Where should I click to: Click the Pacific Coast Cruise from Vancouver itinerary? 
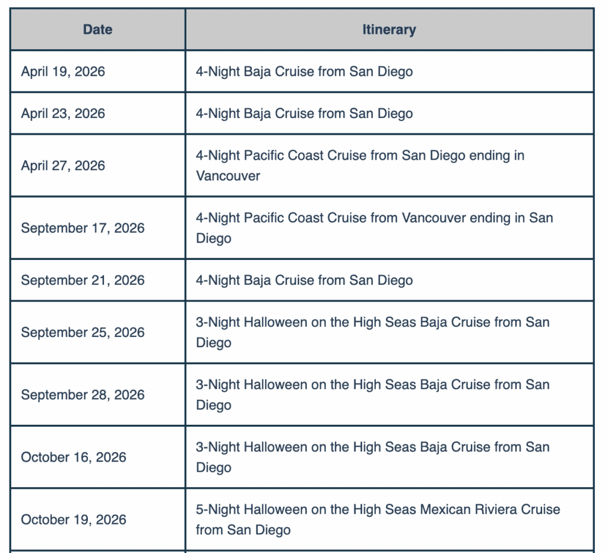pos(374,228)
